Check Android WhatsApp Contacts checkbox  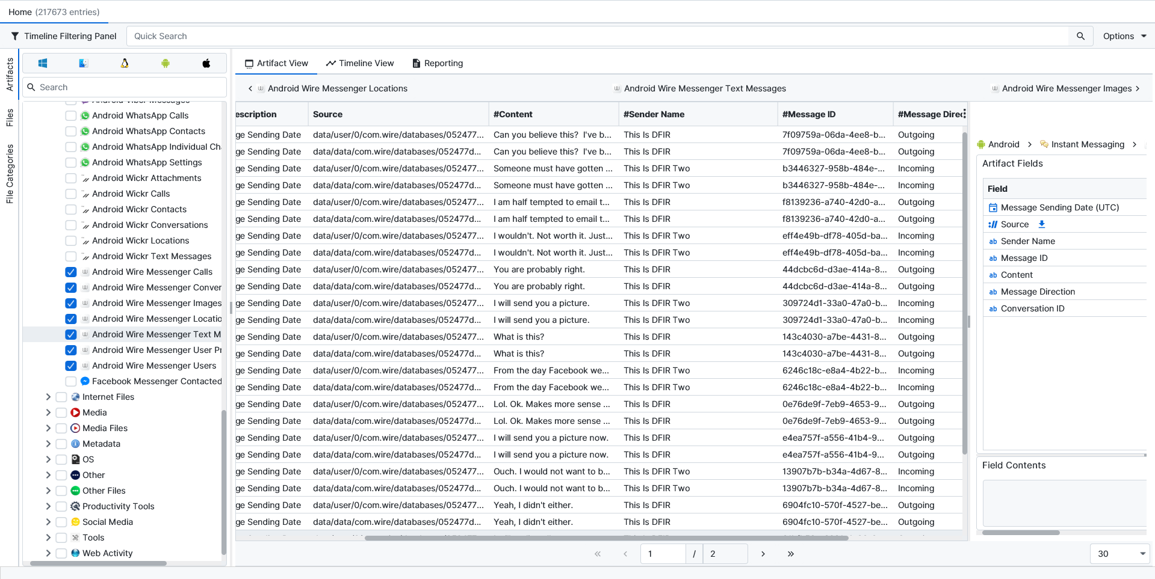click(x=70, y=131)
